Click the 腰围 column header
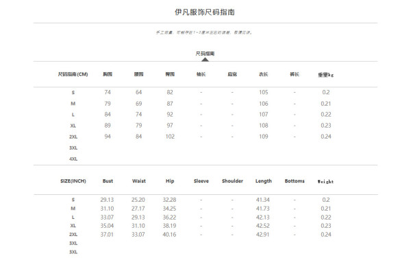The image size is (411, 267). click(x=138, y=74)
